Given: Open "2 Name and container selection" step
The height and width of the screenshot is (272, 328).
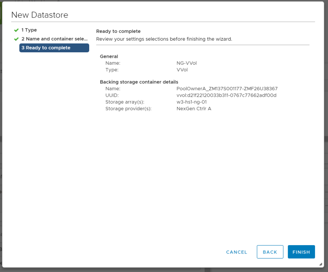Looking at the screenshot, I should [x=54, y=39].
